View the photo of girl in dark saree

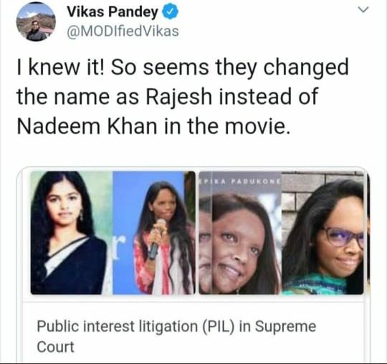pyautogui.click(x=72, y=233)
